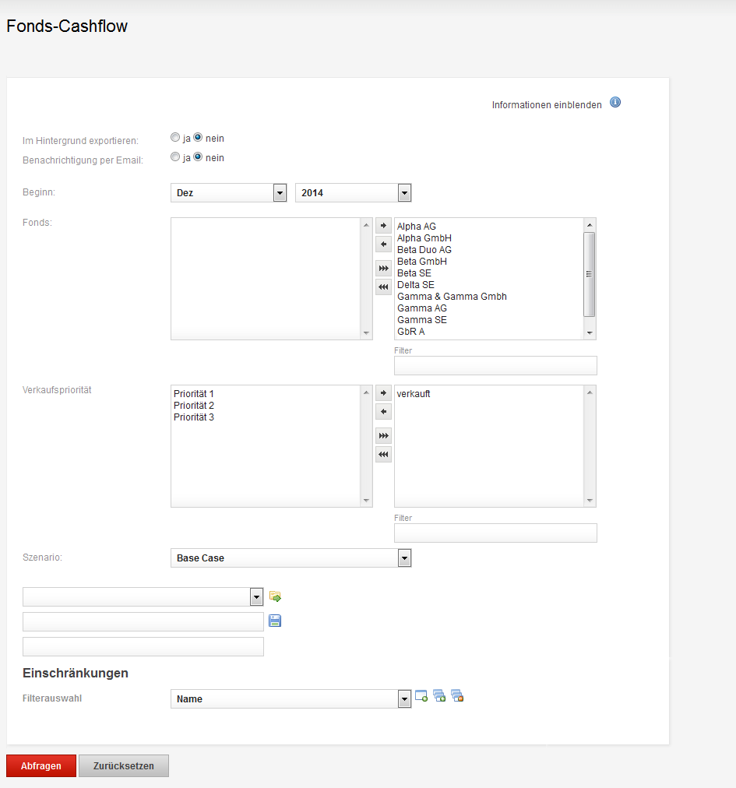Screen dimensions: 736x788
Task: Click the load saved settings folder icon
Action: (x=275, y=596)
